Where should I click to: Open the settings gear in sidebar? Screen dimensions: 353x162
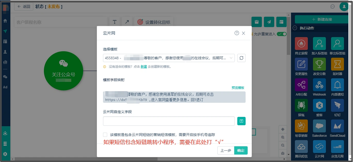pyautogui.click(x=5, y=154)
